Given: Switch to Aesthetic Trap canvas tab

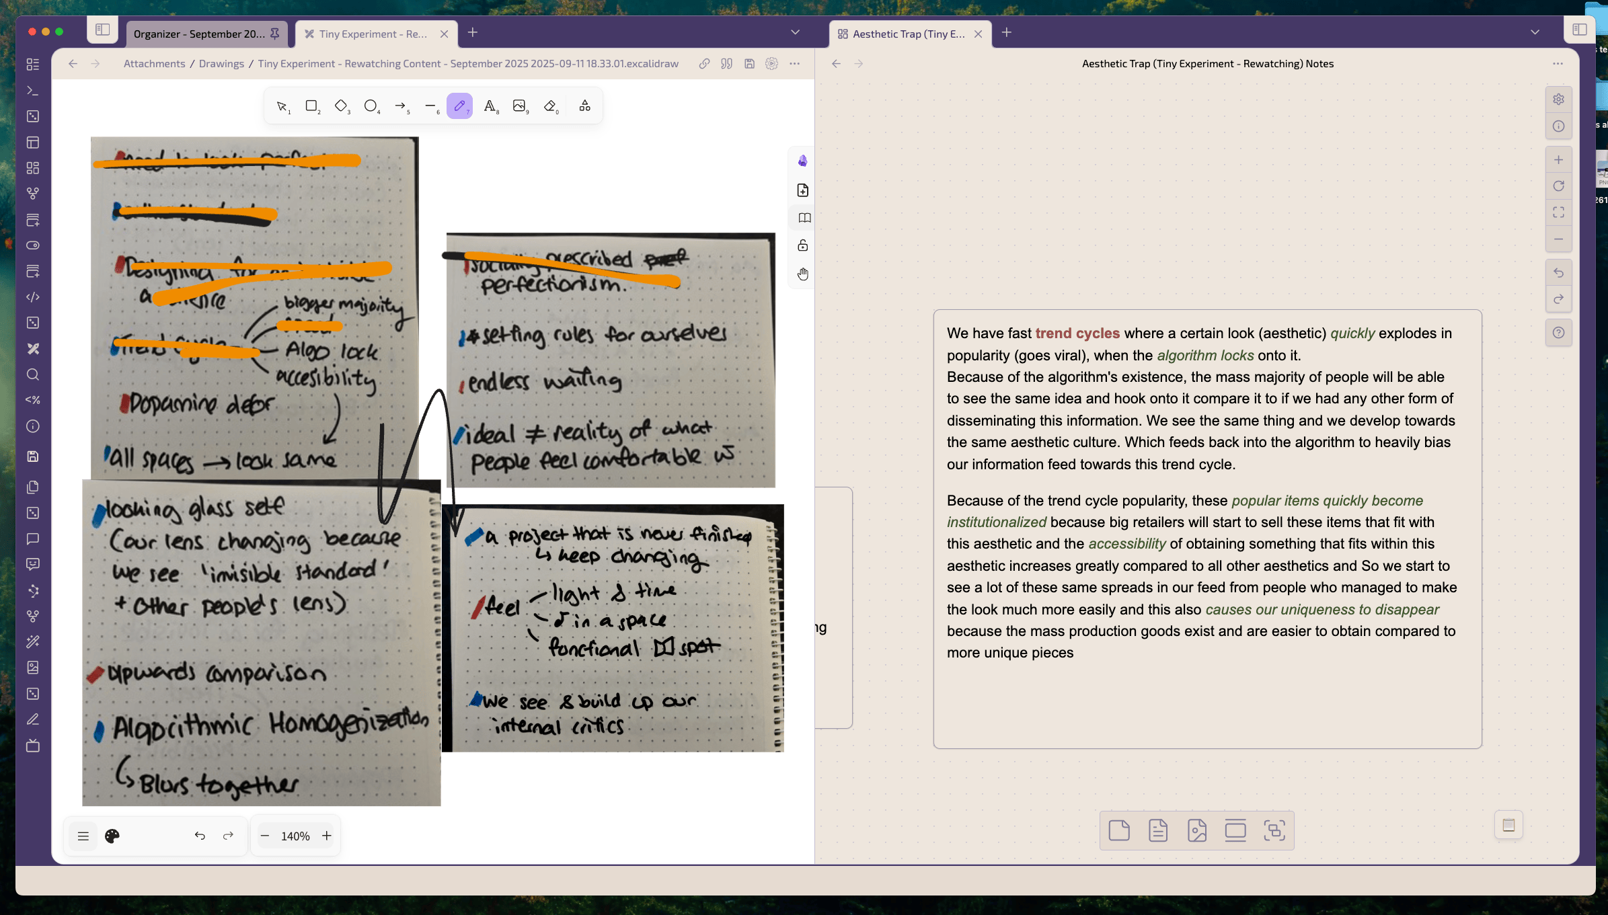Looking at the screenshot, I should point(908,34).
